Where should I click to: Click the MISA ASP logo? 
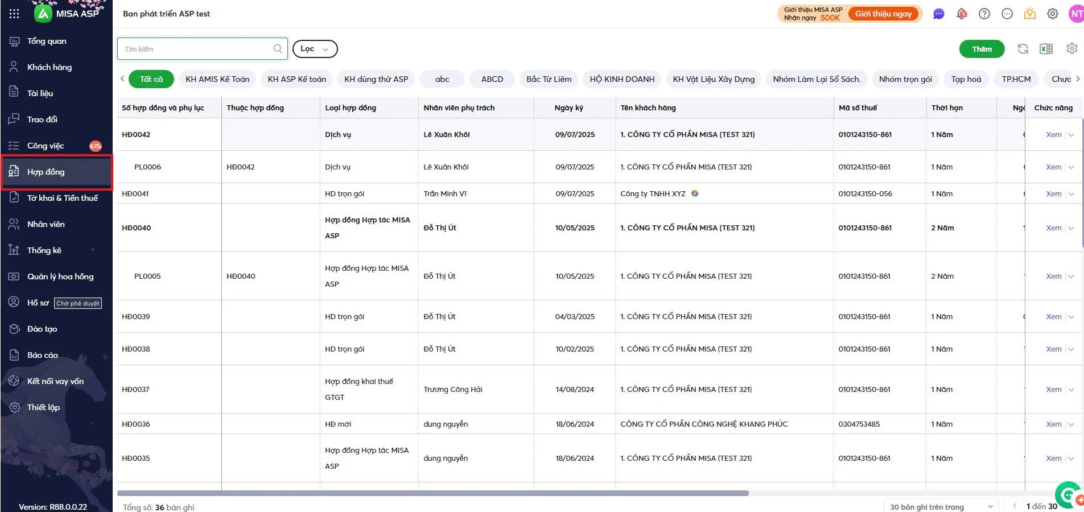[x=66, y=14]
